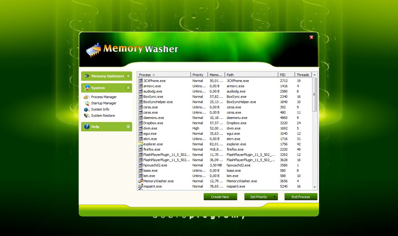Select the explorer.exe process name
Image resolution: width=398 pixels, height=236 pixels.
[x=153, y=144]
